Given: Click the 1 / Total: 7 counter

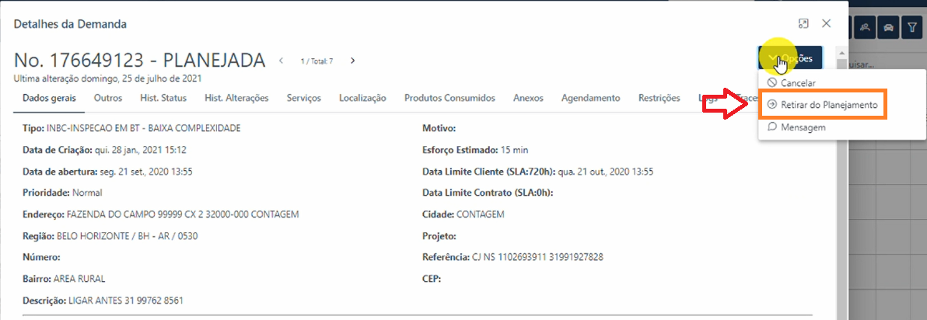Looking at the screenshot, I should (317, 61).
